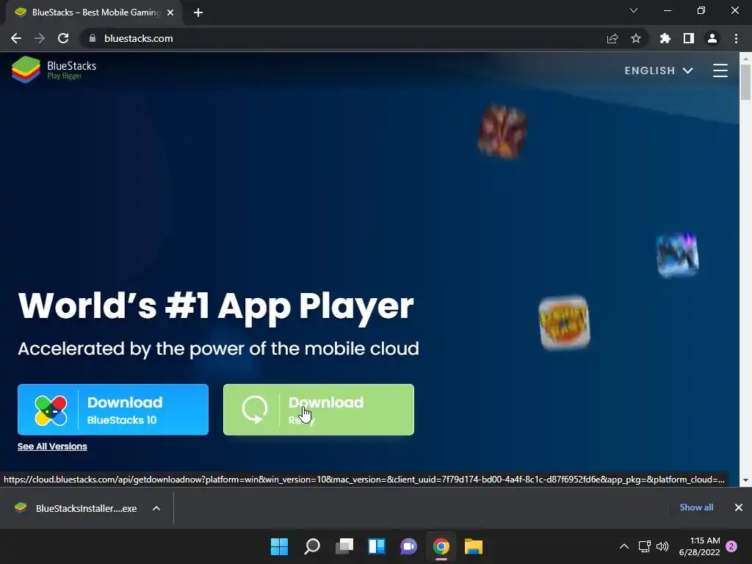Click the page vertical scrollbar thumb

point(745,82)
